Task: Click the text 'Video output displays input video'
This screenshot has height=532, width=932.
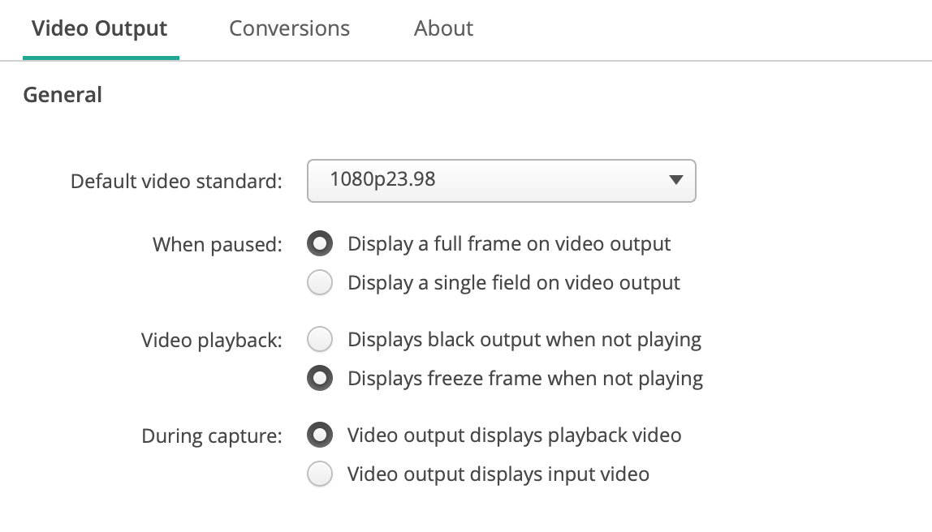Action: tap(497, 474)
